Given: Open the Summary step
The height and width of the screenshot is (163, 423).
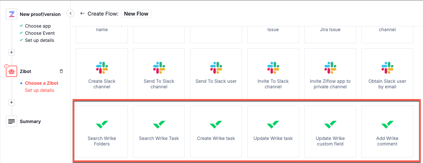Looking at the screenshot, I should 30,121.
